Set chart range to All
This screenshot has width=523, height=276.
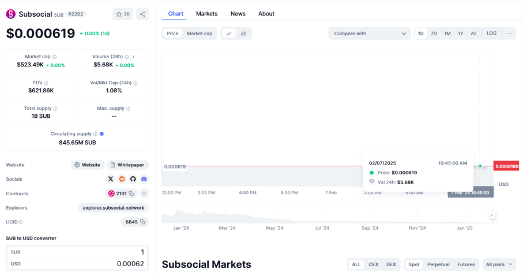pos(473,33)
